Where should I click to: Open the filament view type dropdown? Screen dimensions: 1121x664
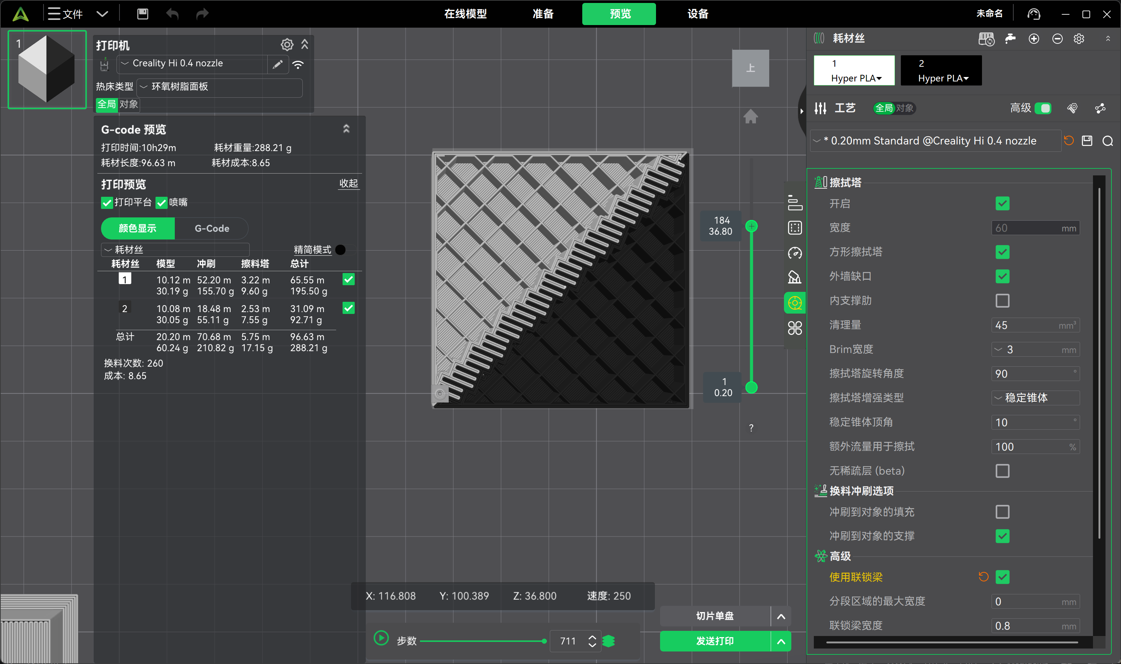(175, 250)
